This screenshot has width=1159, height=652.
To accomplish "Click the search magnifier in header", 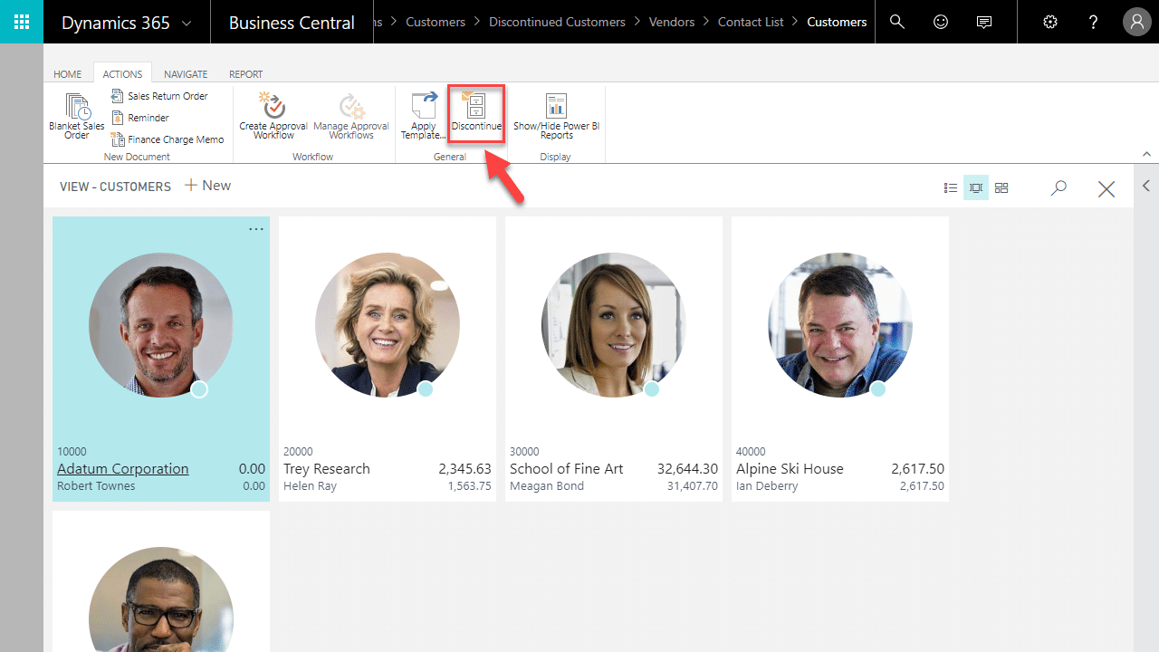I will click(897, 22).
